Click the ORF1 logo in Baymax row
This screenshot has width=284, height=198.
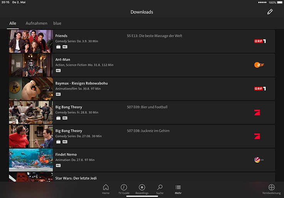tap(260, 89)
